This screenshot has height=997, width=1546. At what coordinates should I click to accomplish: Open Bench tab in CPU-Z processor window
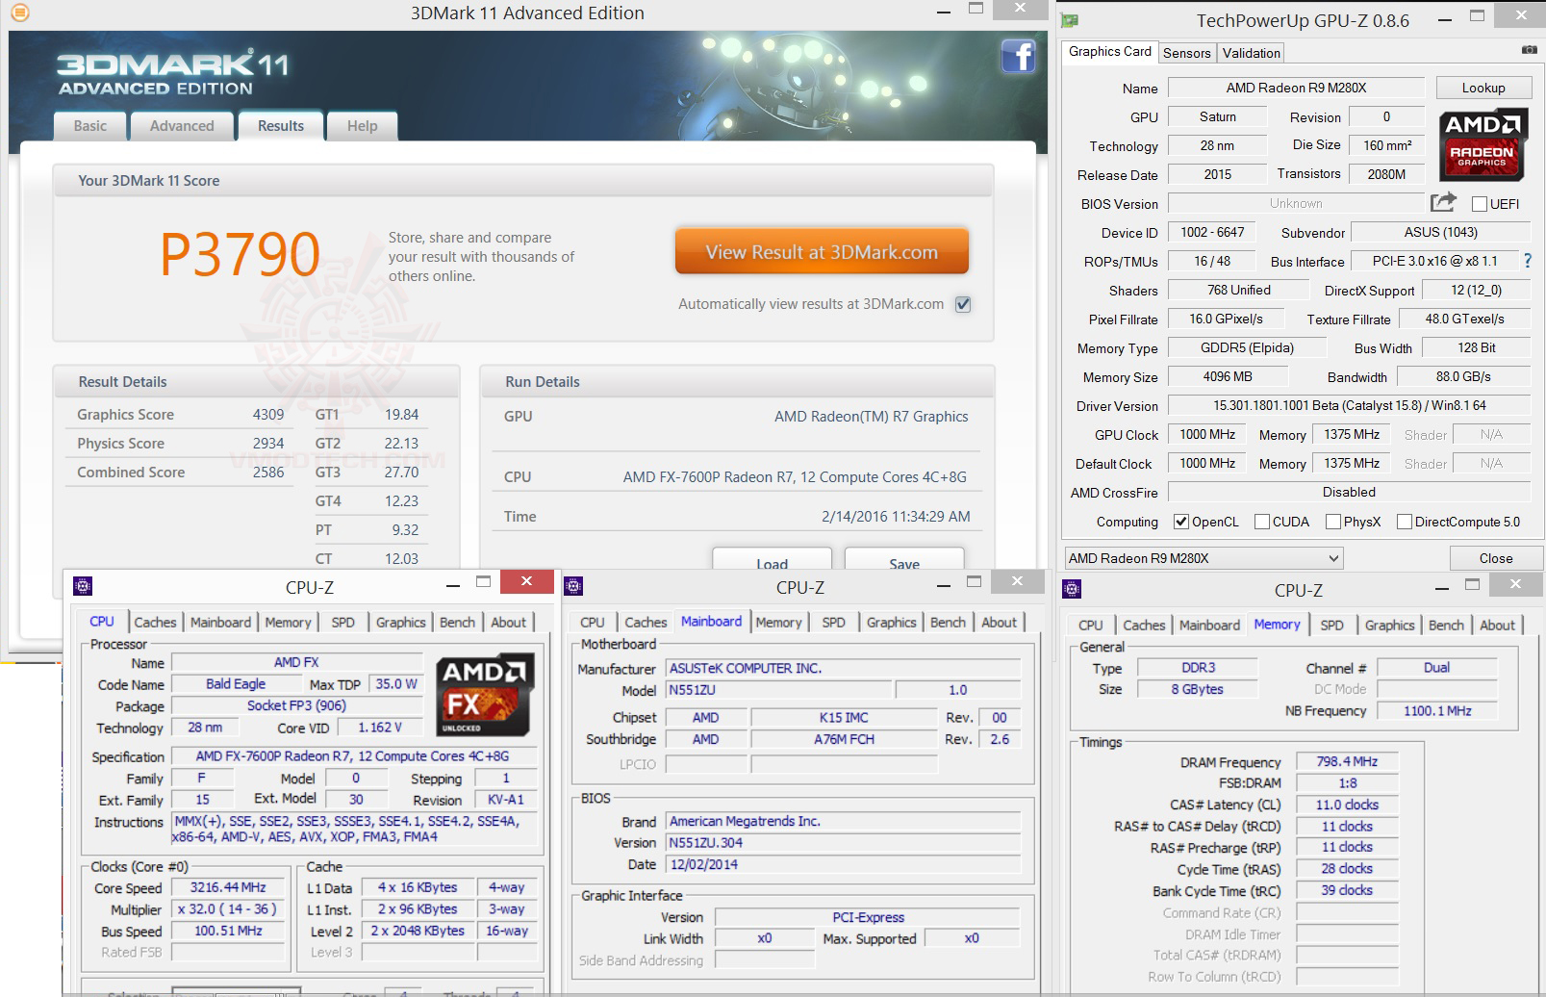click(457, 623)
